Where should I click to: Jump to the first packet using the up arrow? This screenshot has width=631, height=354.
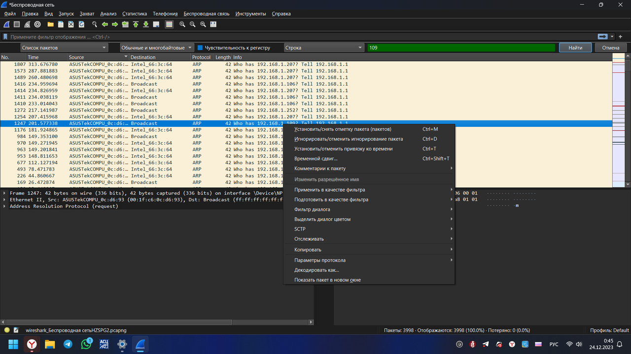(x=136, y=24)
